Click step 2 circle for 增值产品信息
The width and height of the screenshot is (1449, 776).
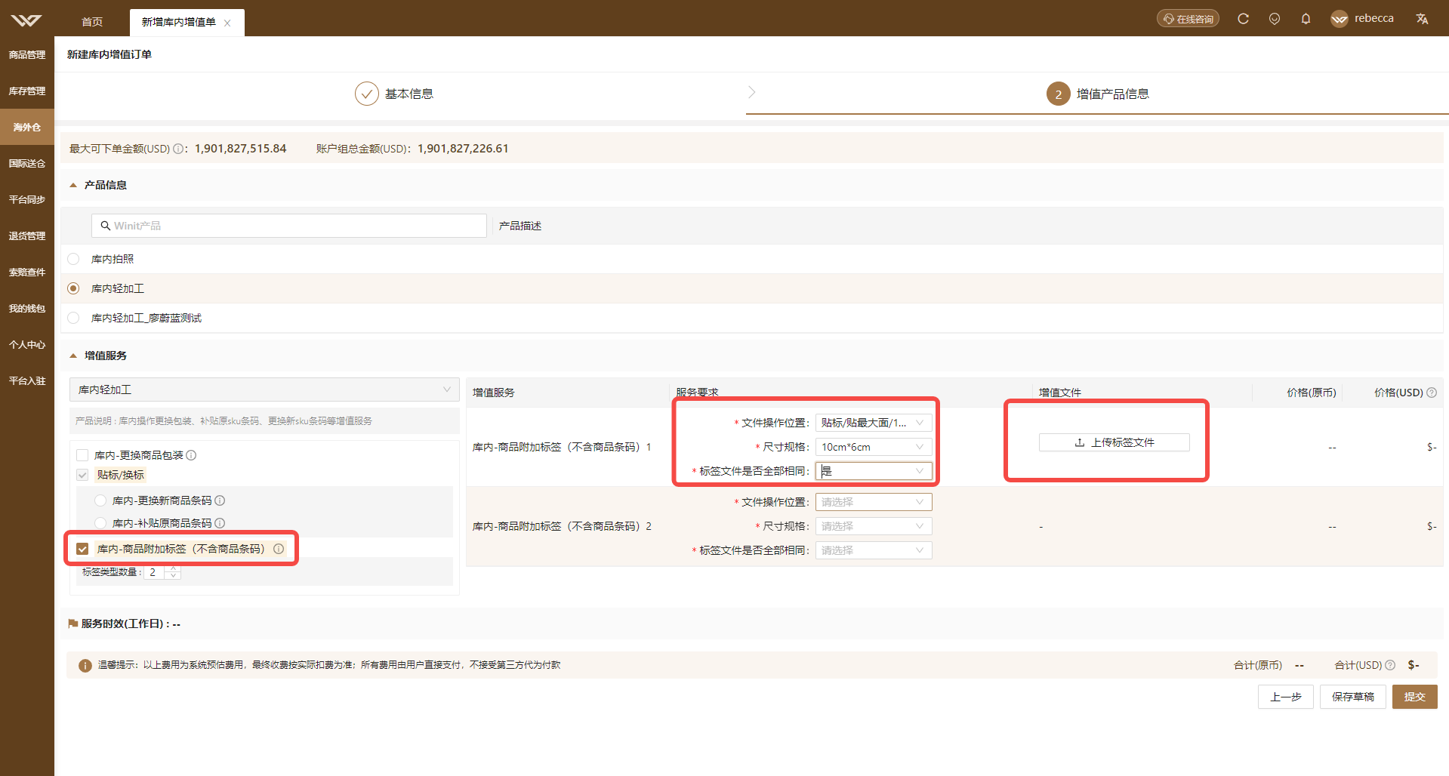pos(1059,94)
